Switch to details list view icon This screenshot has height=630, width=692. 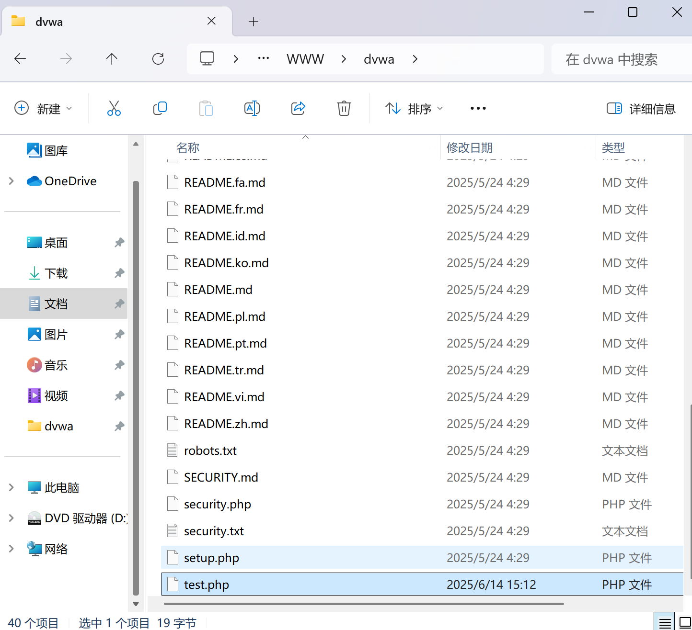(665, 623)
